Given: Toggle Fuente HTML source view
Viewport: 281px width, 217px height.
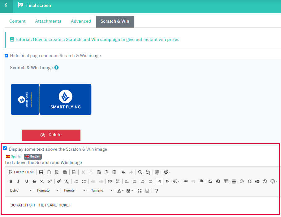Looking at the screenshot, I should coord(21,172).
